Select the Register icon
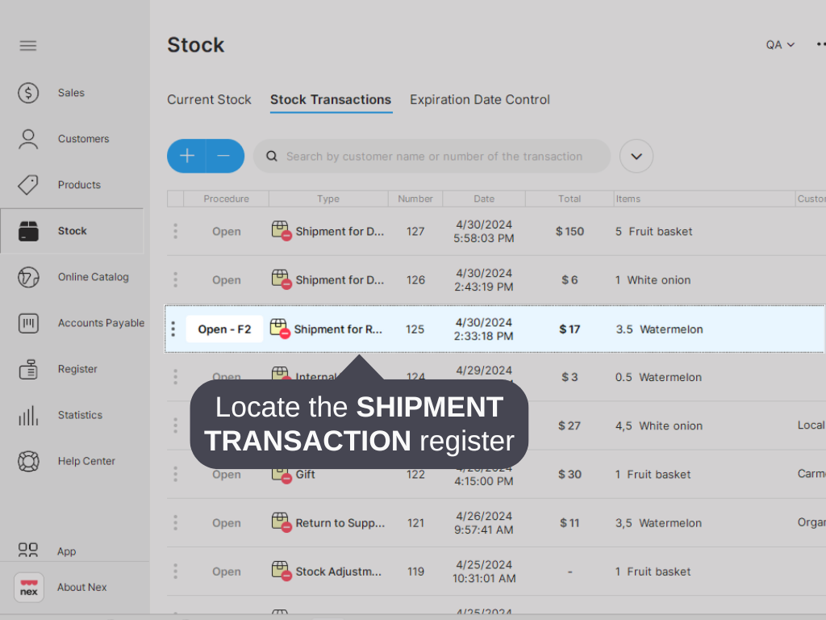Viewport: 826px width, 620px height. point(28,369)
